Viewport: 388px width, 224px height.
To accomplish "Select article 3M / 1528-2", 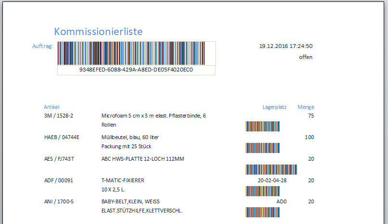I will tap(59, 116).
